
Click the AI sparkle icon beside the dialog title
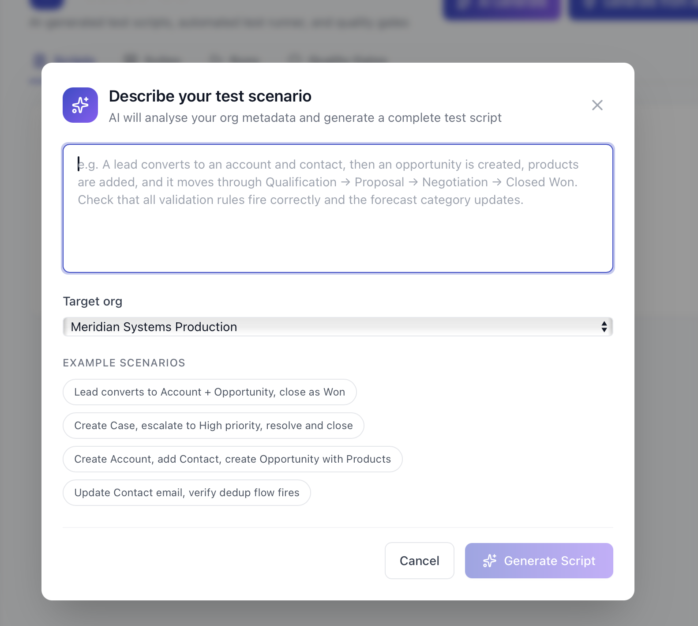(80, 105)
